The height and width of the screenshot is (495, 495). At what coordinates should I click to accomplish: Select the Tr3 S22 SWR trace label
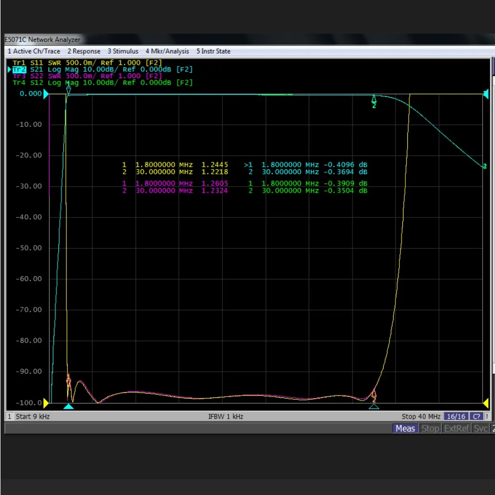point(87,76)
